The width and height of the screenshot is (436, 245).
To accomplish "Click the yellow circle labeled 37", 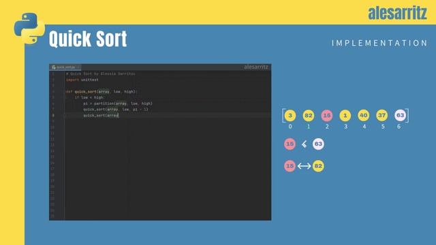I will [x=381, y=115].
